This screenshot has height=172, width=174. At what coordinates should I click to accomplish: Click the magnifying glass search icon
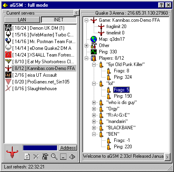click(54, 157)
